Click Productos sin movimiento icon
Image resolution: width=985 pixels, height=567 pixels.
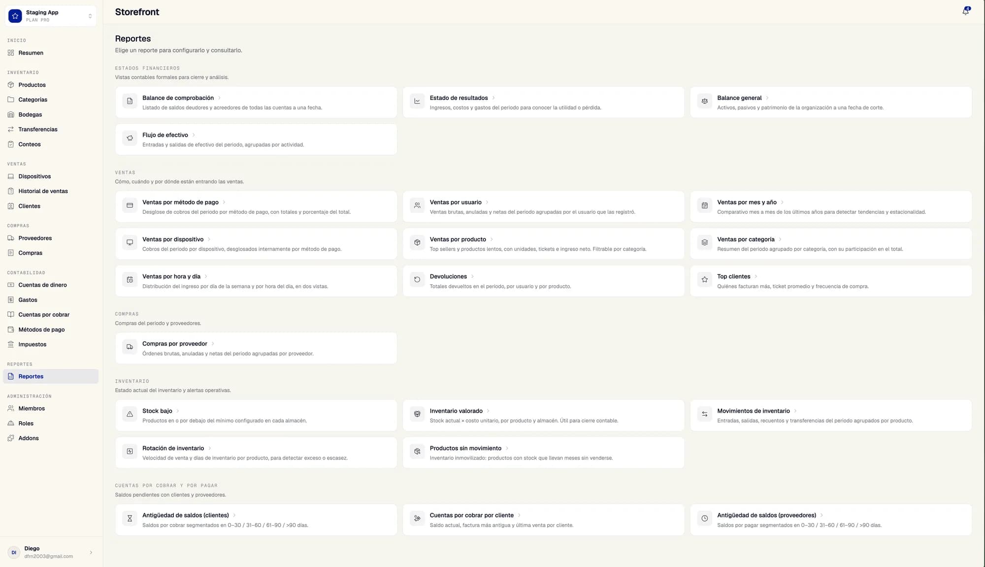coord(417,451)
